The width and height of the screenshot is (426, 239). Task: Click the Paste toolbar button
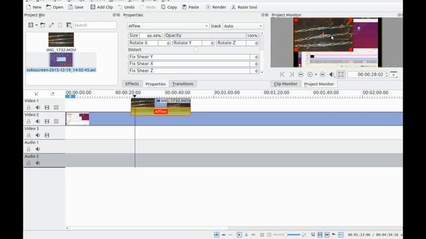(190, 7)
